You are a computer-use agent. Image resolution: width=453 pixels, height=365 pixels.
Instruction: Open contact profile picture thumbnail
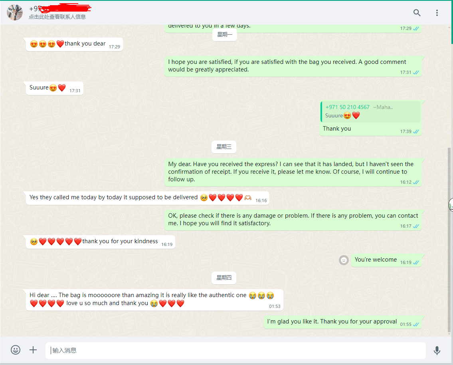click(x=15, y=12)
